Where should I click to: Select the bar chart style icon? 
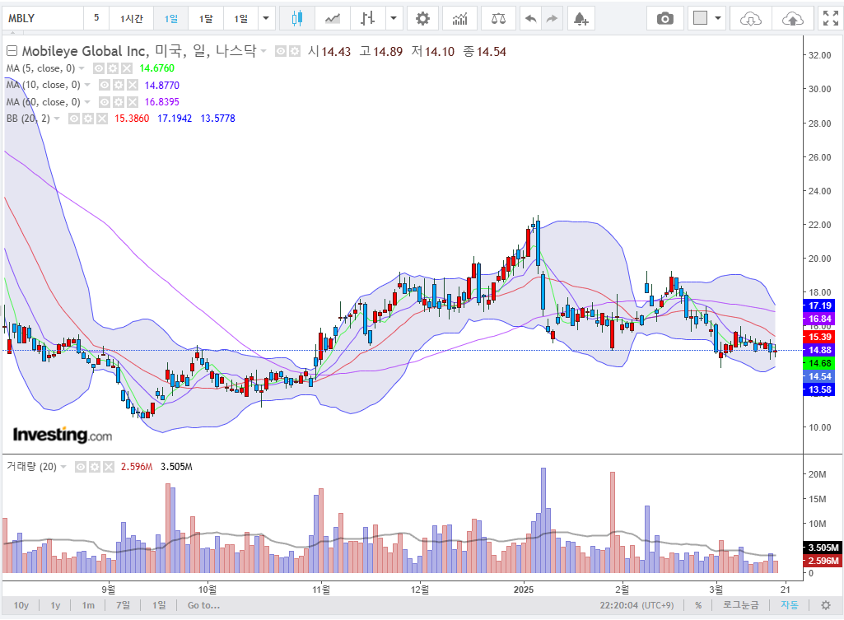click(367, 19)
